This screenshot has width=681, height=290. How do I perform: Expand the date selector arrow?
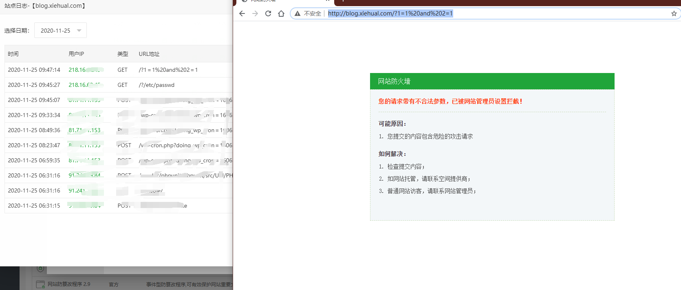click(79, 31)
